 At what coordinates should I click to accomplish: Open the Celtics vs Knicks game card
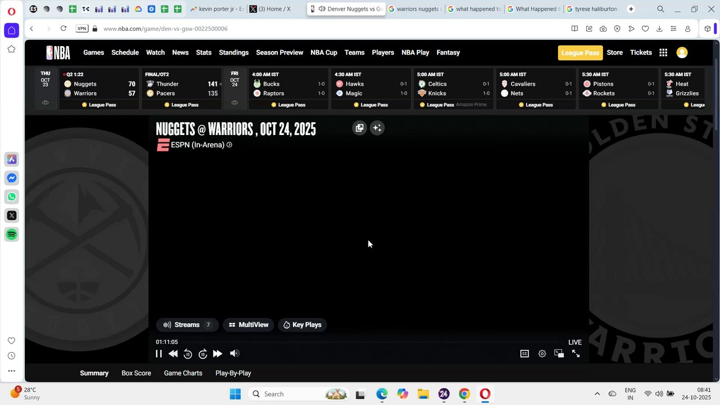pyautogui.click(x=453, y=83)
